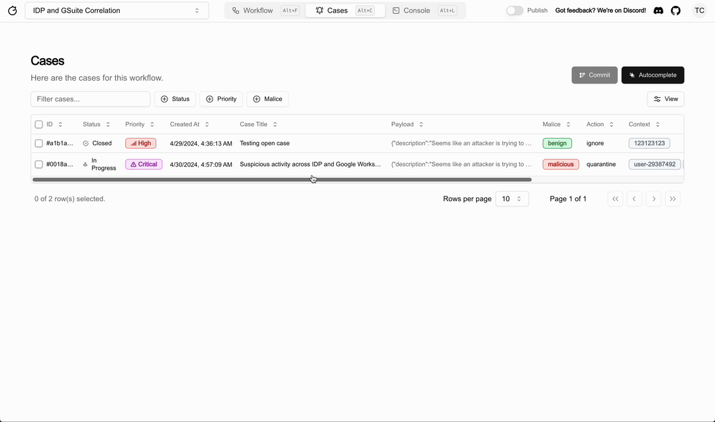The width and height of the screenshot is (715, 422).
Task: Click the High priority badge
Action: [141, 143]
